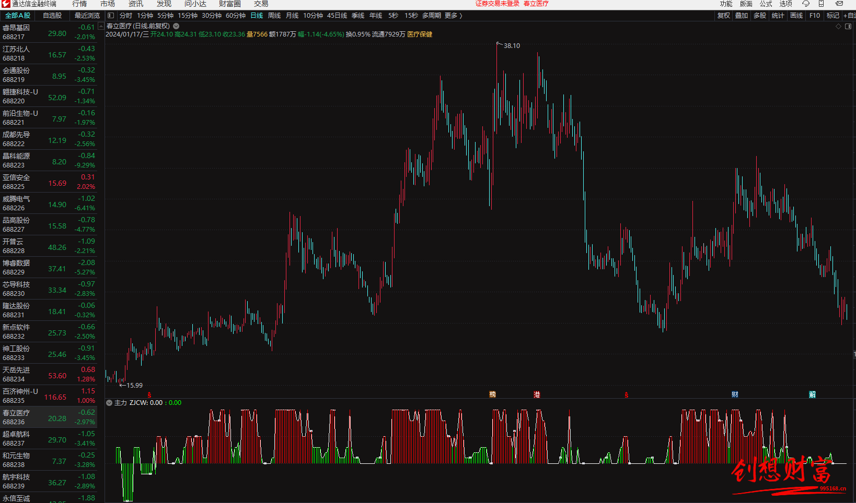Image resolution: width=856 pixels, height=503 pixels.
Task: Click the 通达信 app logo icon
Action: [x=5, y=4]
